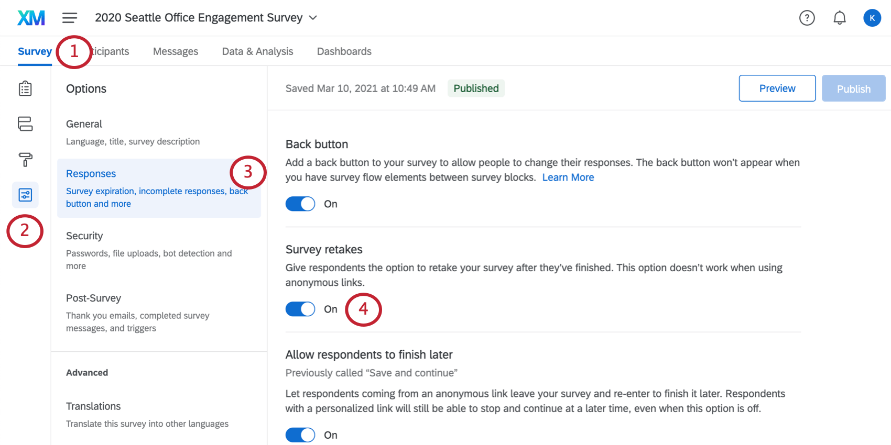Follow the Learn More link

click(x=568, y=177)
